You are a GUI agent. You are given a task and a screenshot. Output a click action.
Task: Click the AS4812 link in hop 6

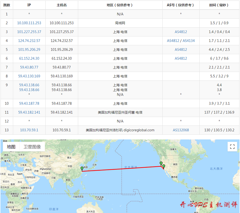(x=181, y=58)
